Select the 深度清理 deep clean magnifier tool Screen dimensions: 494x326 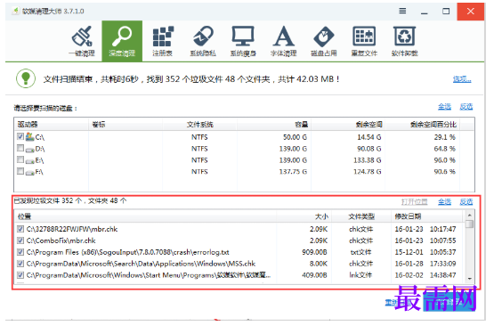122,41
